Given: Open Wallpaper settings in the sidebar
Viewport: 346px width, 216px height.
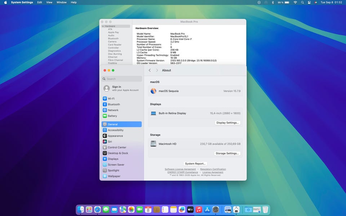Looking at the screenshot, I should (x=121, y=176).
